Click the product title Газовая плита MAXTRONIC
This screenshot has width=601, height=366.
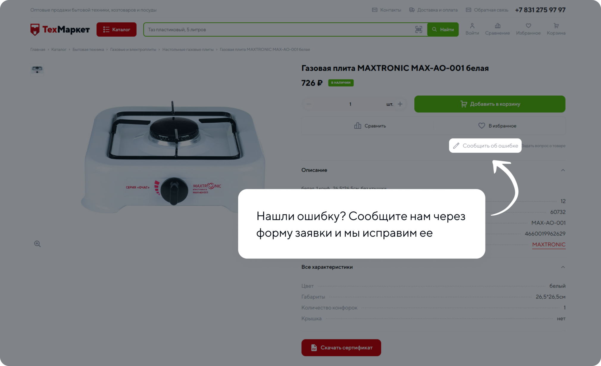[x=395, y=68]
